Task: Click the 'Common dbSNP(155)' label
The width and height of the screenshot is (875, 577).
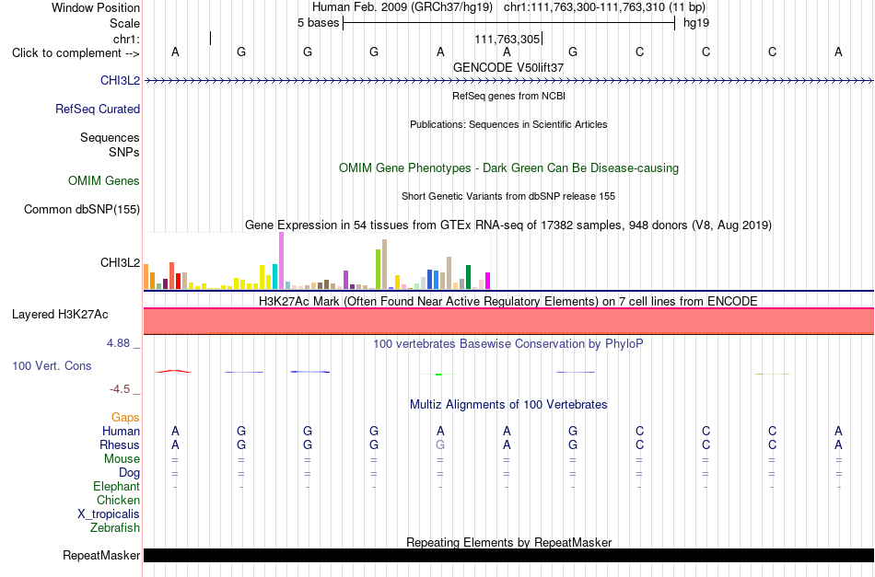Action: (82, 209)
